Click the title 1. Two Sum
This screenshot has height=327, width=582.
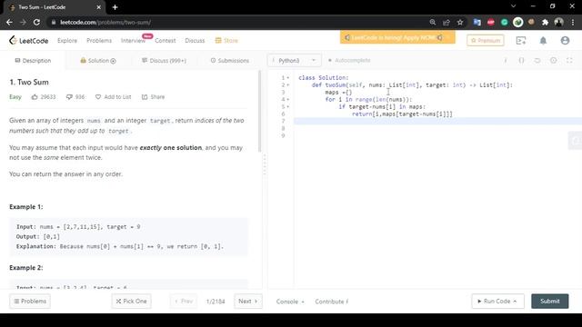pos(29,82)
